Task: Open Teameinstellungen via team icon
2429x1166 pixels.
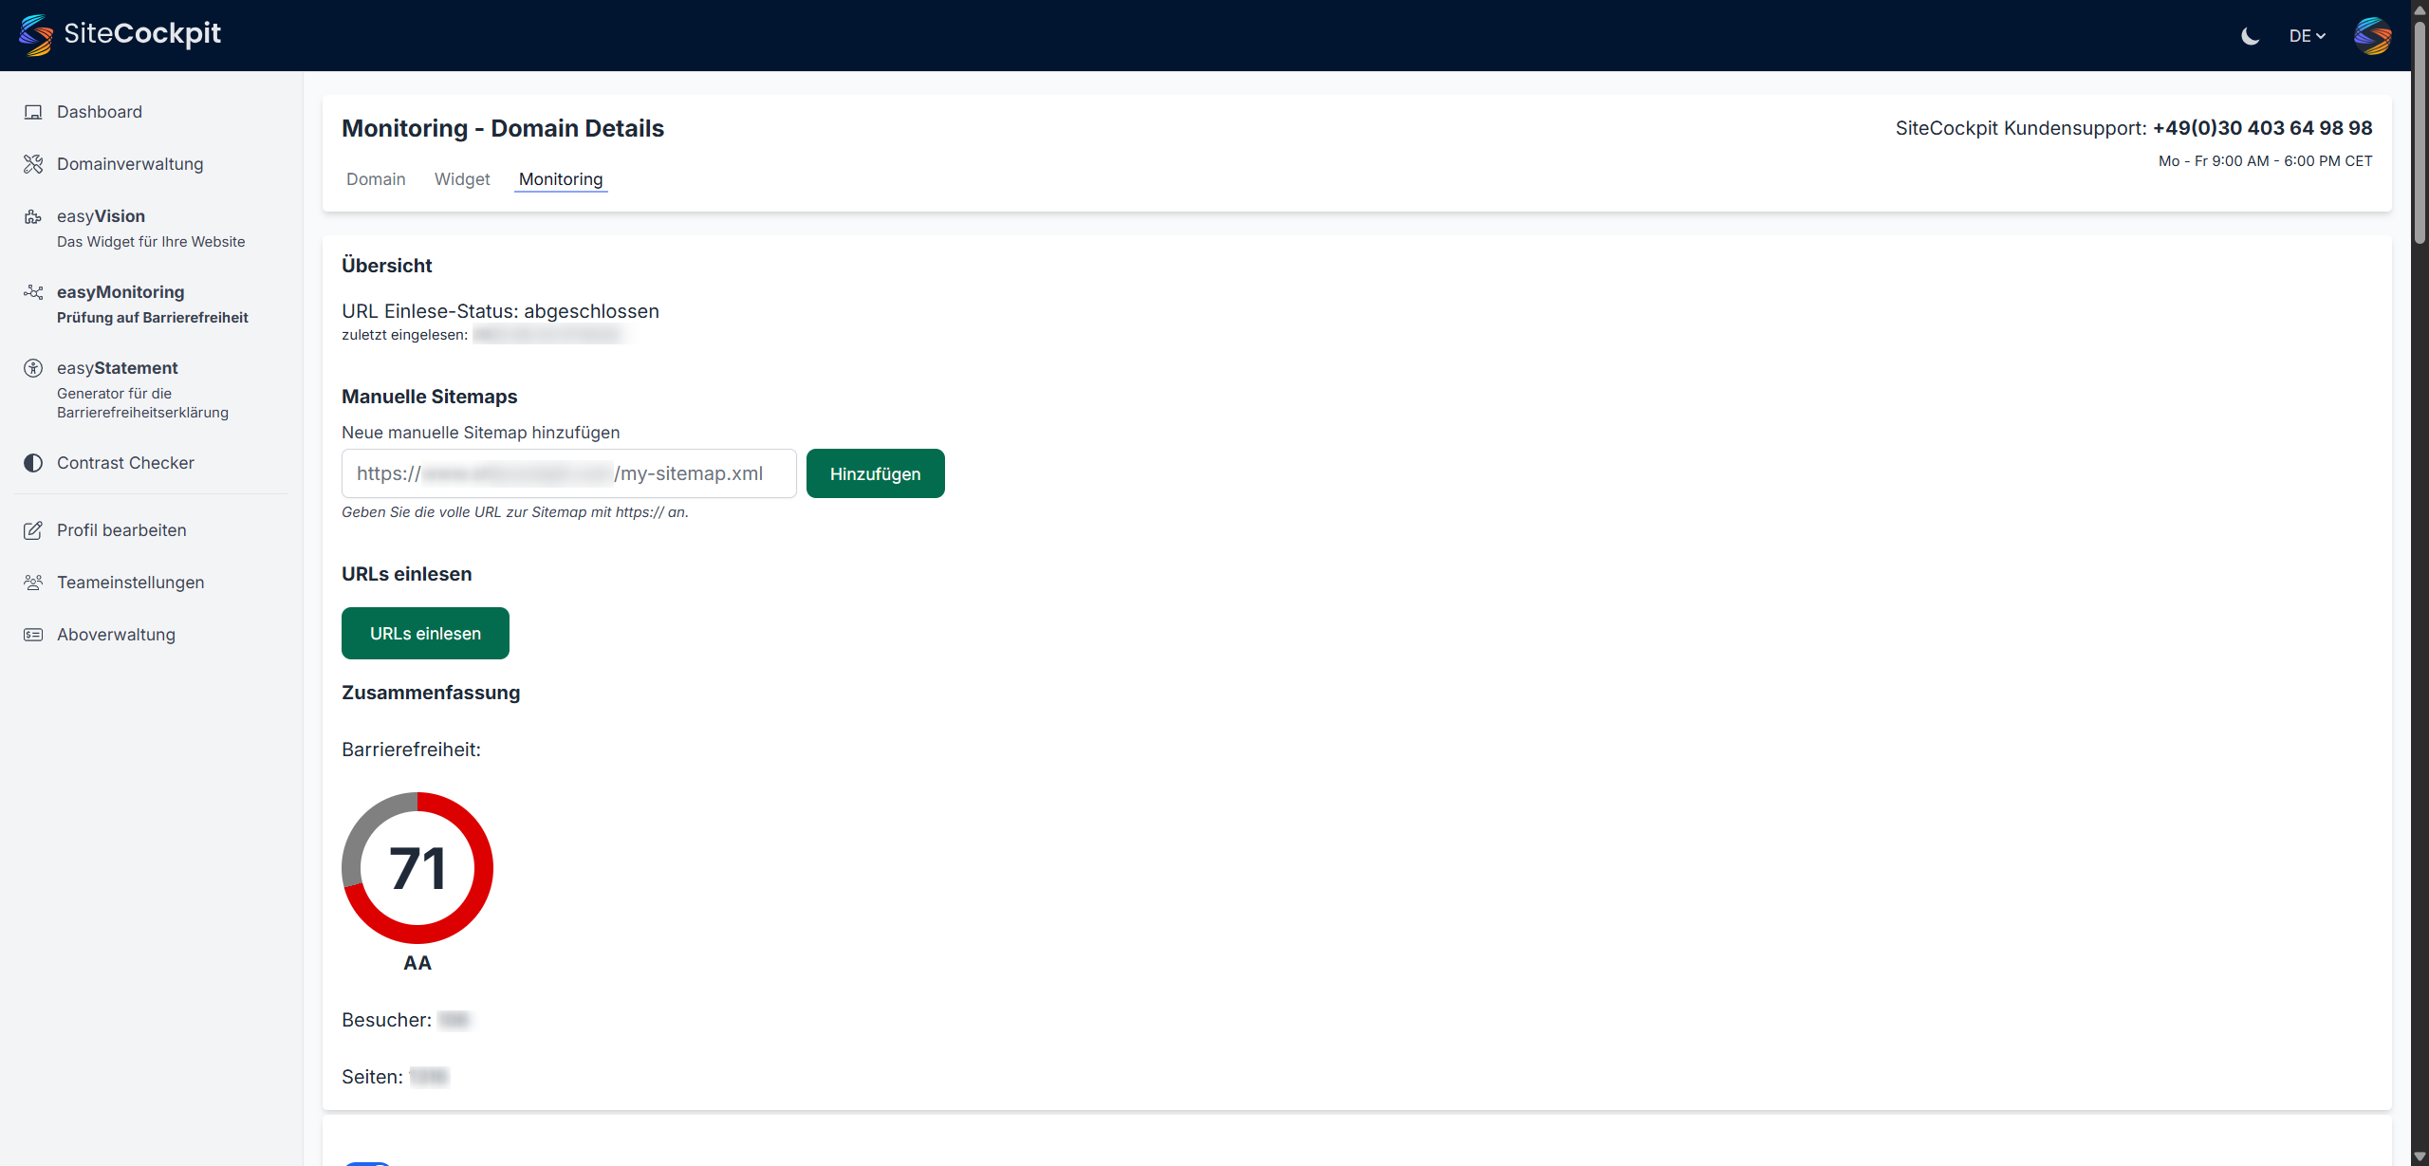Action: point(33,582)
